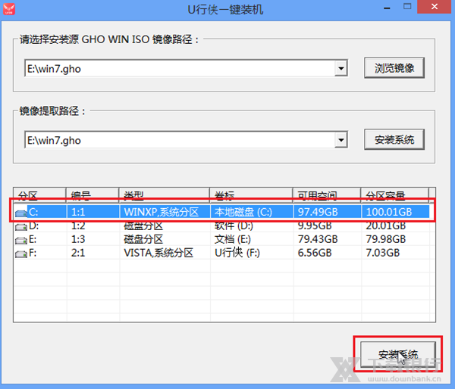455x389 pixels.
Task: Select the 文档 (E:) label cell
Action: (252, 239)
